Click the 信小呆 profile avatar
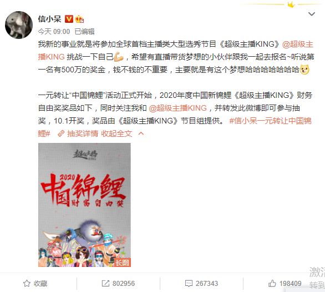325x292 pixels. [19, 25]
